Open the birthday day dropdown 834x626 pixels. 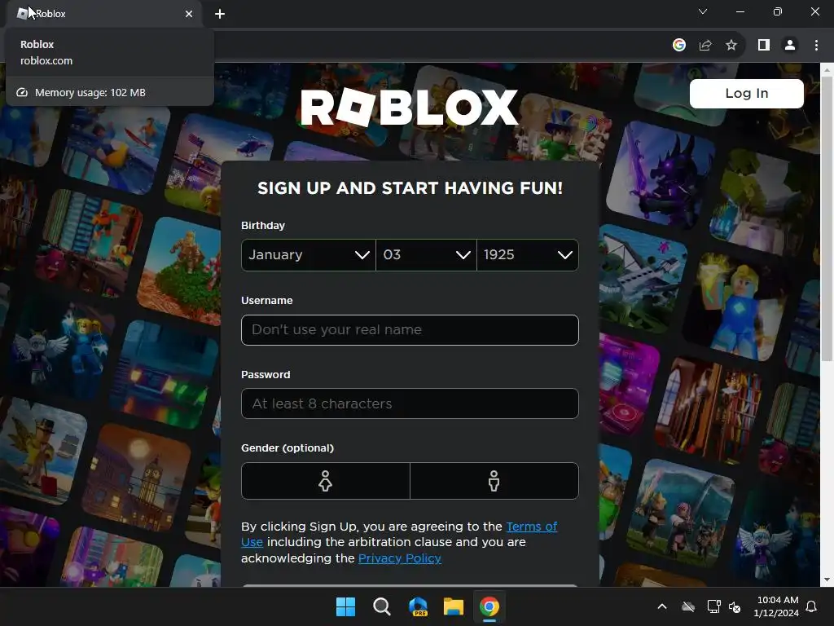tap(426, 255)
